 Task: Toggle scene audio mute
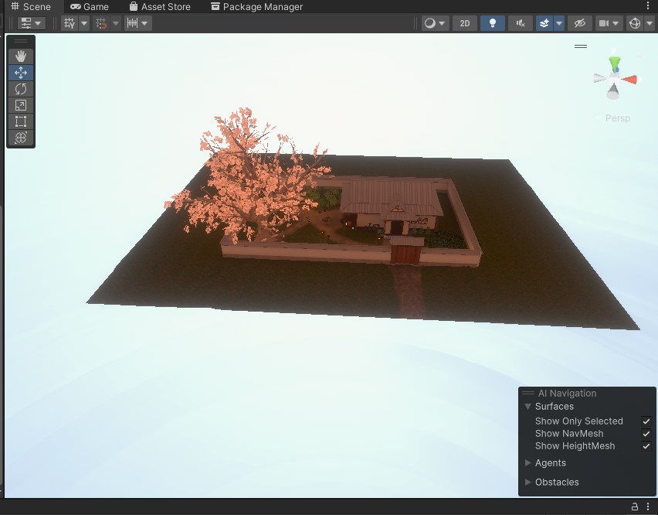(x=521, y=23)
